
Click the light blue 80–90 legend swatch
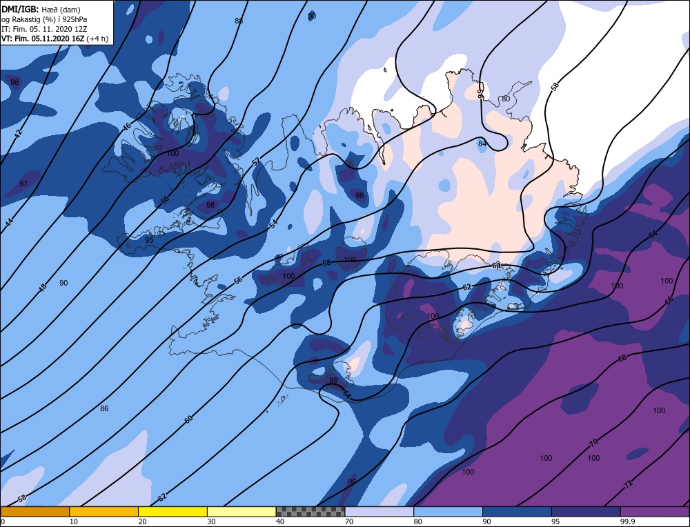coord(448,511)
